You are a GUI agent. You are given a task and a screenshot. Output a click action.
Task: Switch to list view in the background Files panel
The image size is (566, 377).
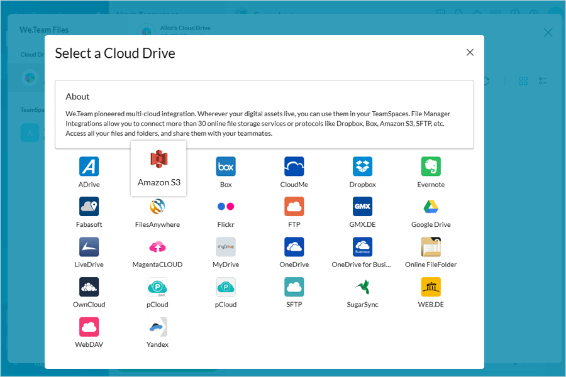coord(543,81)
